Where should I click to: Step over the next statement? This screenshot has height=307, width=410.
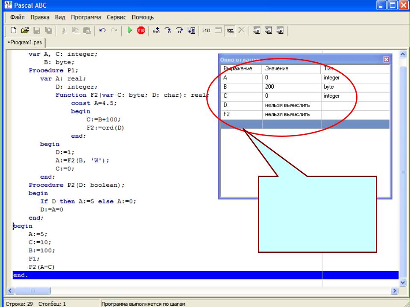[x=180, y=31]
